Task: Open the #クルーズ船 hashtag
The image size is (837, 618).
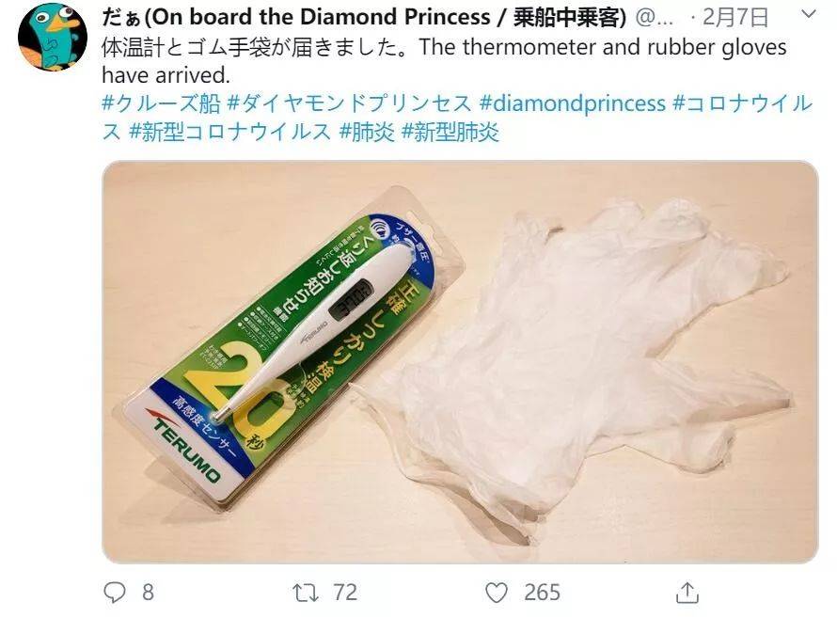Action: point(161,103)
